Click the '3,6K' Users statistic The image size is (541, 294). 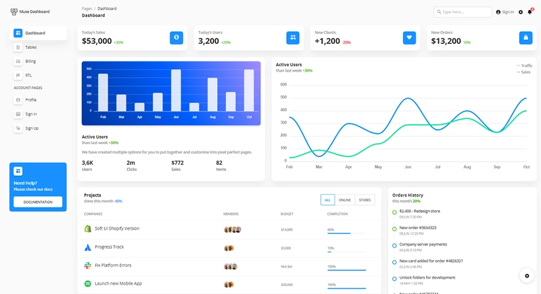click(x=87, y=163)
